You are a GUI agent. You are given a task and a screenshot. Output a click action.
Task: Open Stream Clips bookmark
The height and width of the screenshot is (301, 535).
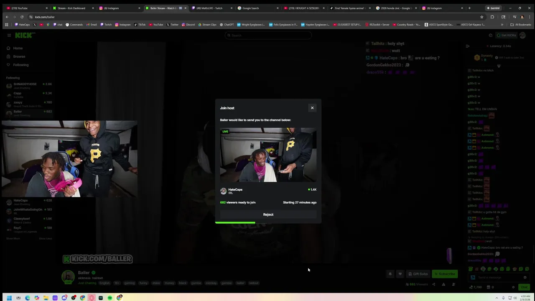[207, 25]
